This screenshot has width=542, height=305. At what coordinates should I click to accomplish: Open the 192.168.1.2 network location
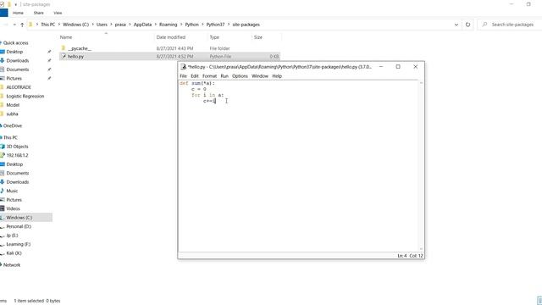point(17,155)
